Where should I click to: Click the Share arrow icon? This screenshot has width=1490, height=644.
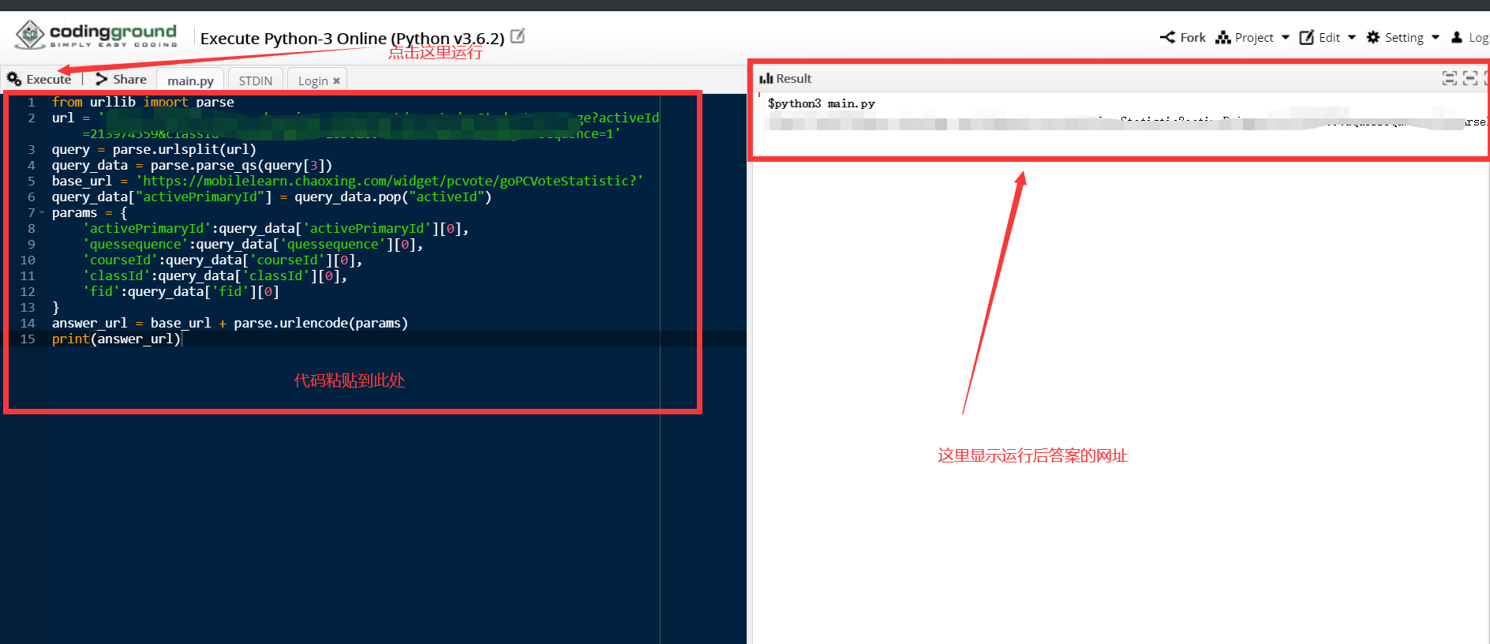click(101, 79)
